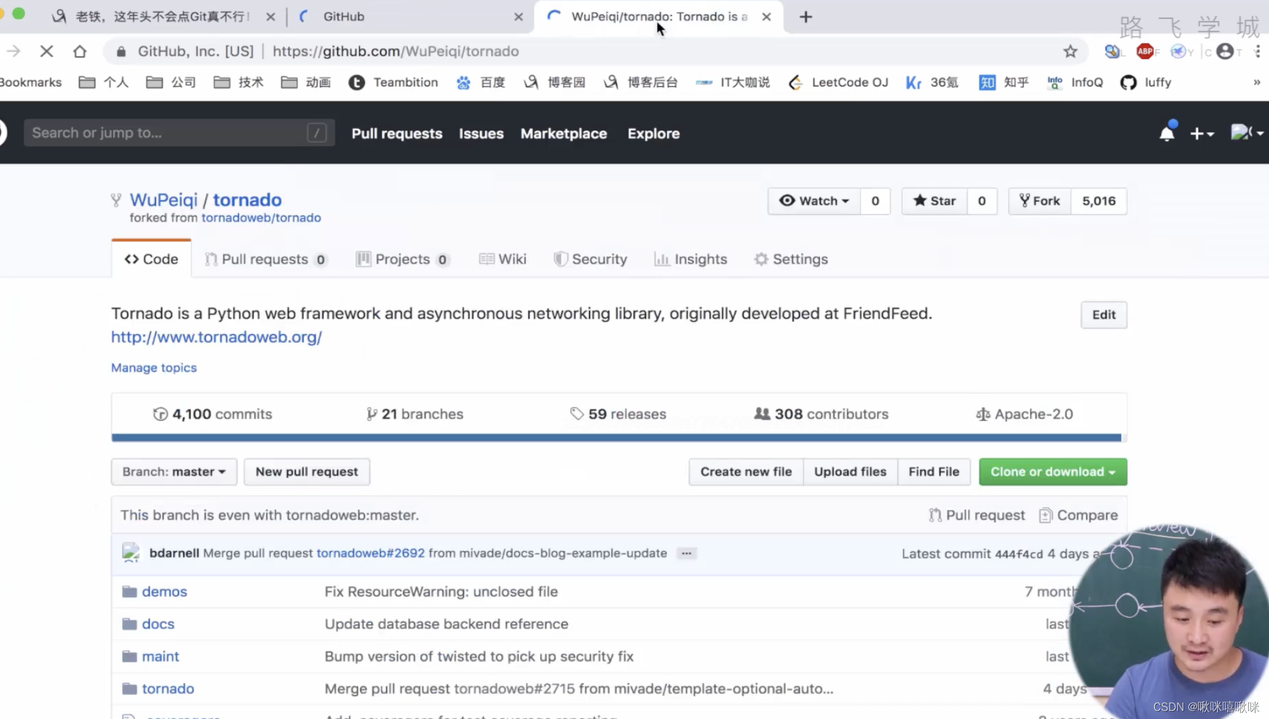View the 5,016 forks count
This screenshot has height=719, width=1269.
point(1099,201)
